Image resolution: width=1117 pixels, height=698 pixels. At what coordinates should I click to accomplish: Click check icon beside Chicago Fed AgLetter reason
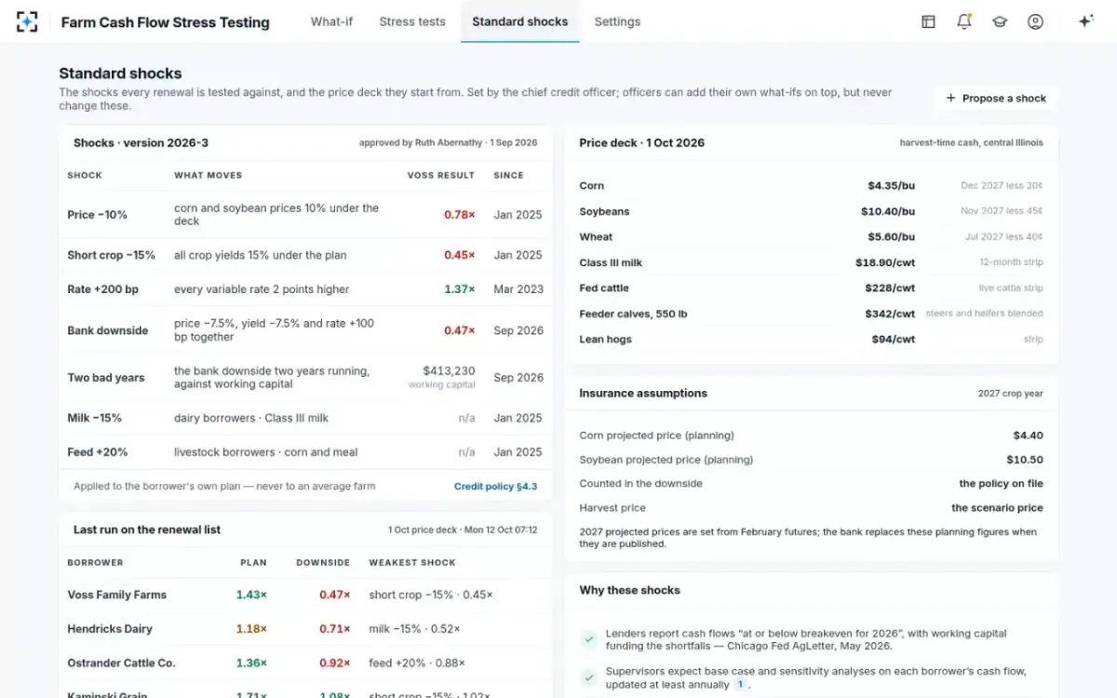[588, 639]
